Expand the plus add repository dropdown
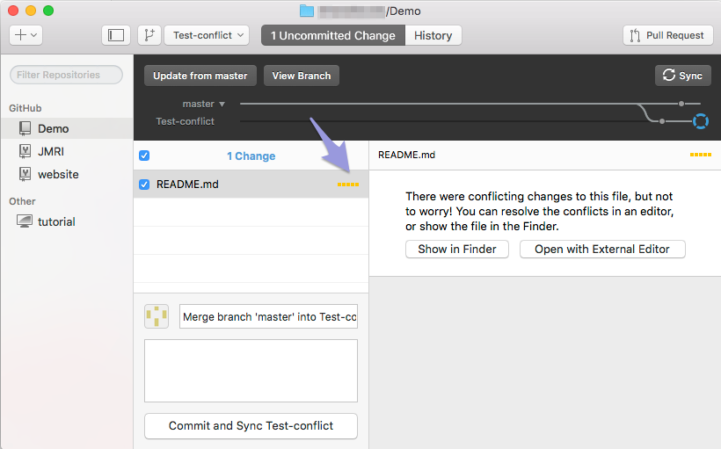This screenshot has width=721, height=449. [x=25, y=35]
